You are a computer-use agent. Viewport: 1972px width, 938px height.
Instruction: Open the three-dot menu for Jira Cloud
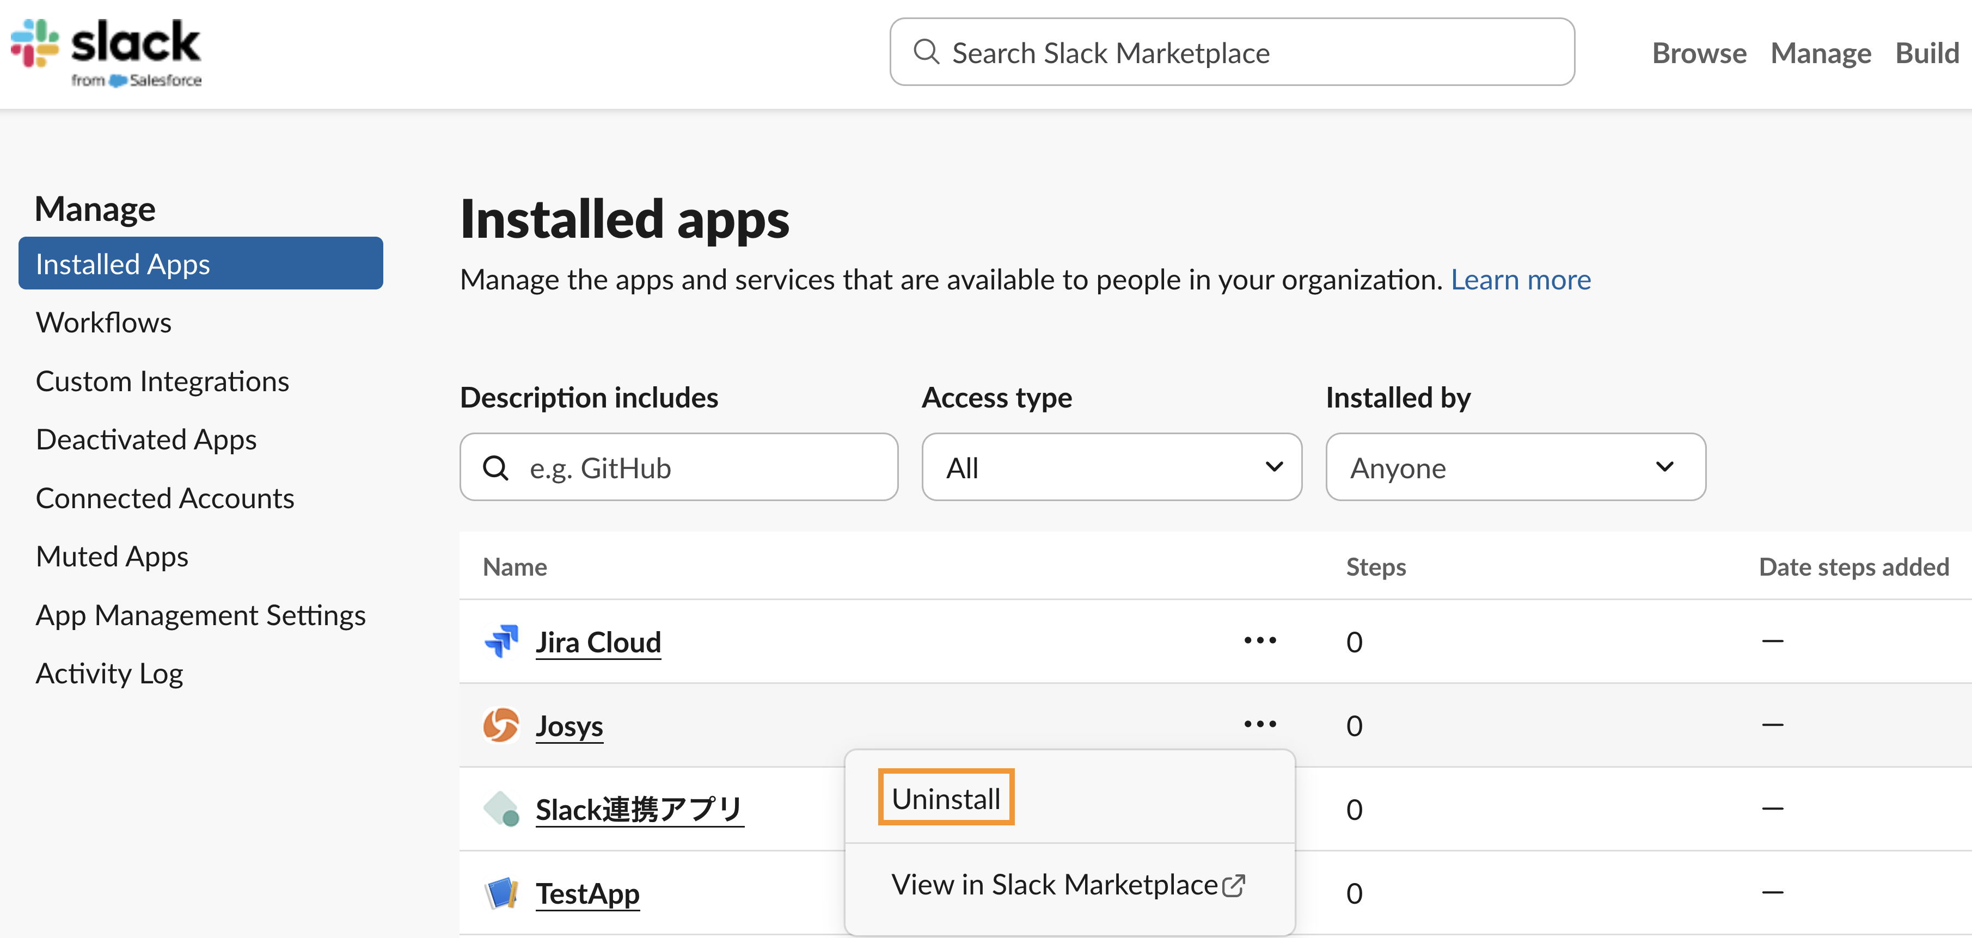(x=1259, y=640)
